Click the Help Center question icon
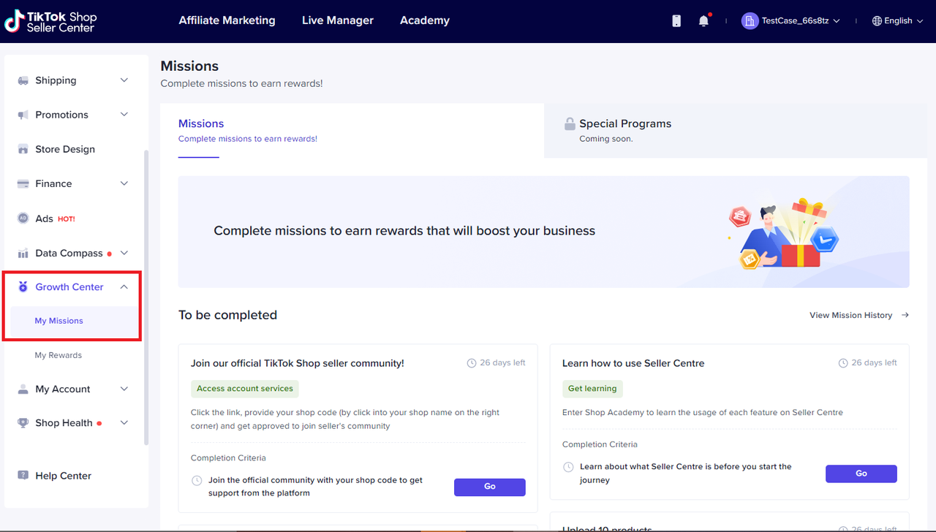The height and width of the screenshot is (532, 936). [23, 476]
